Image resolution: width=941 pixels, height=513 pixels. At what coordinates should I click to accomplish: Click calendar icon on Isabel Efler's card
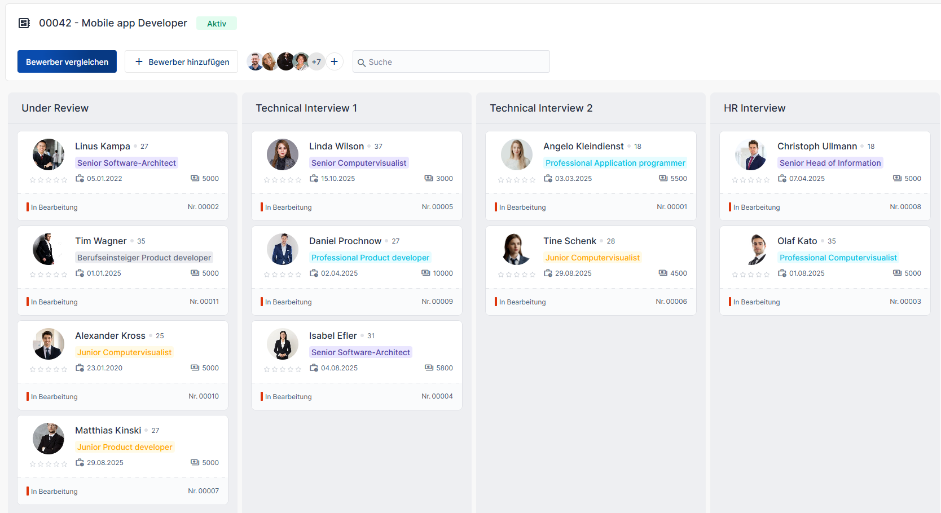coord(314,368)
